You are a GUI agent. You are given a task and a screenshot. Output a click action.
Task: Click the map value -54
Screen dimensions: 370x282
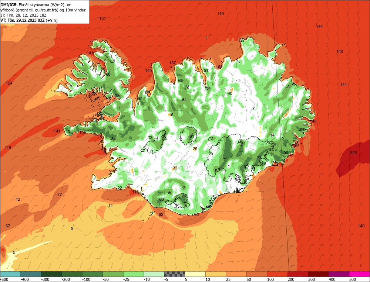(208, 88)
